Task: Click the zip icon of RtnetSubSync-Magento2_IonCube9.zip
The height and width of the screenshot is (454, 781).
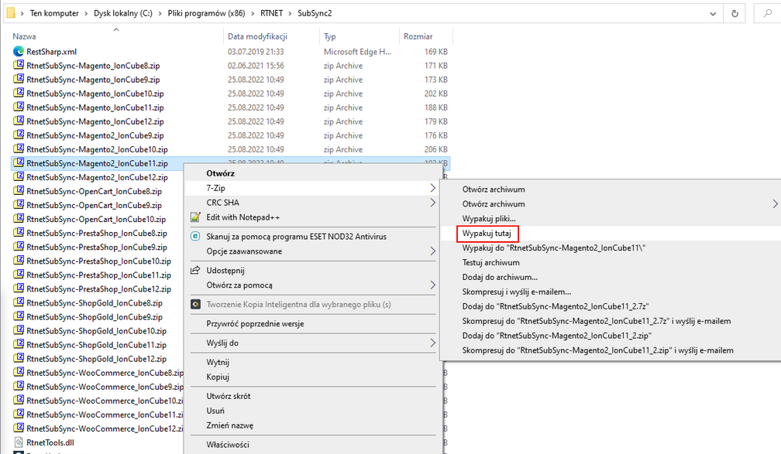Action: tap(19, 135)
